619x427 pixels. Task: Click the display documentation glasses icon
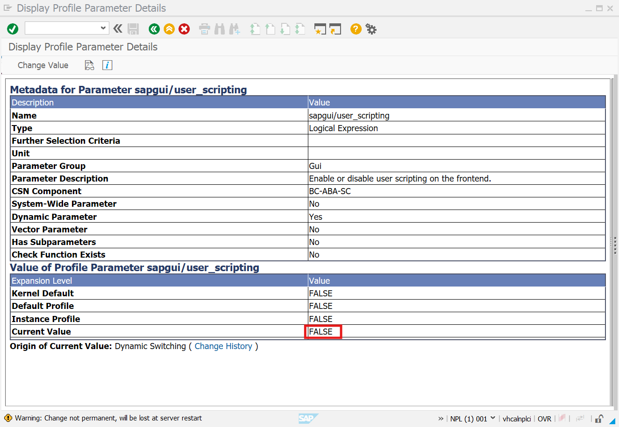click(89, 65)
